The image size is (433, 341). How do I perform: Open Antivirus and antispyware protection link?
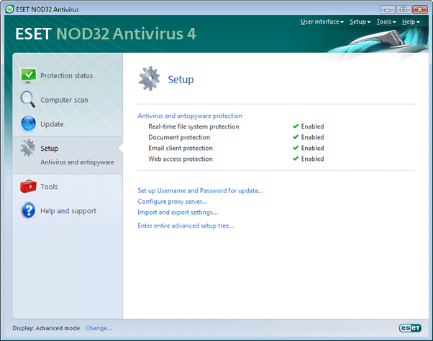tap(190, 116)
